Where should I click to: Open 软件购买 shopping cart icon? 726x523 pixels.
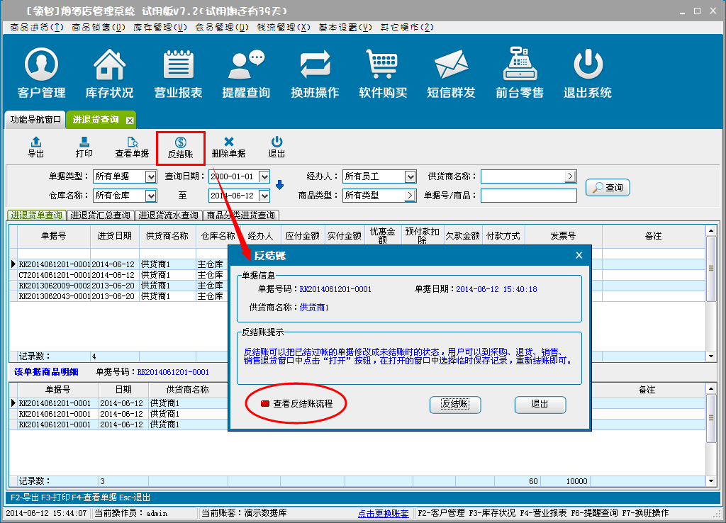383,74
